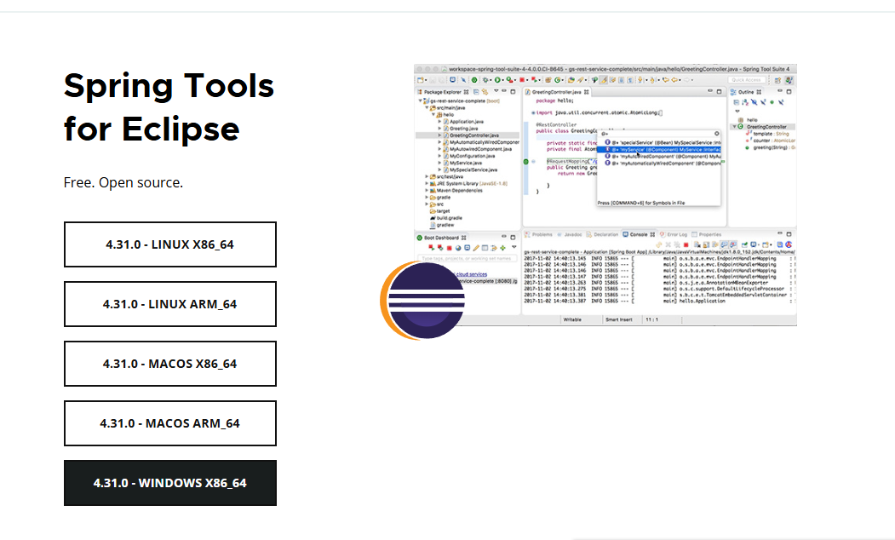This screenshot has height=540, width=895.
Task: Open the Spring Tool Suite screenshot image
Action: point(605,195)
